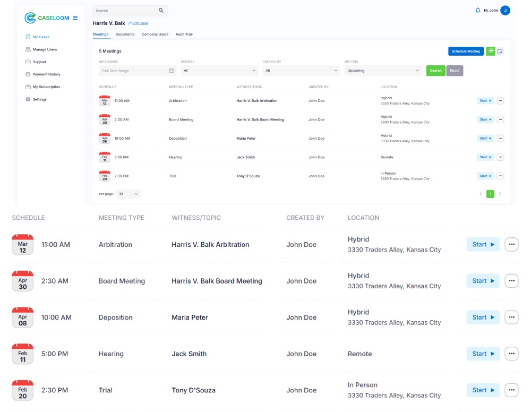Click the Edit Case link
531x412 pixels.
pyautogui.click(x=140, y=23)
